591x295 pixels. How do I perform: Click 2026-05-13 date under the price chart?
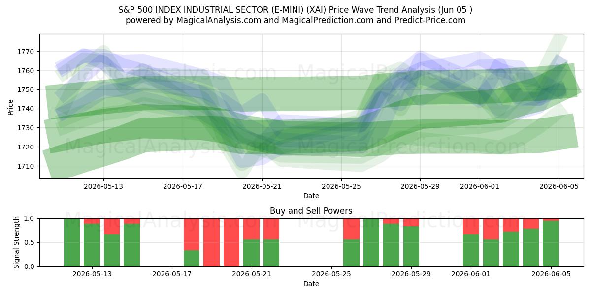(x=103, y=186)
